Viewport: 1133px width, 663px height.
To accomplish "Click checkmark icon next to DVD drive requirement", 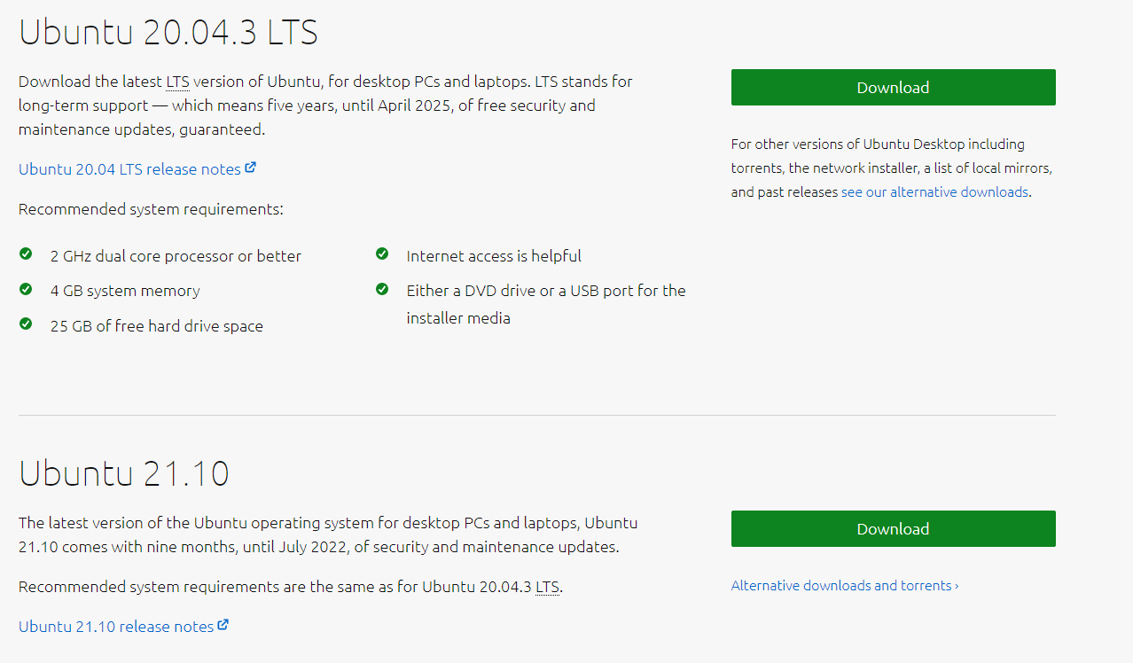I will pos(382,289).
